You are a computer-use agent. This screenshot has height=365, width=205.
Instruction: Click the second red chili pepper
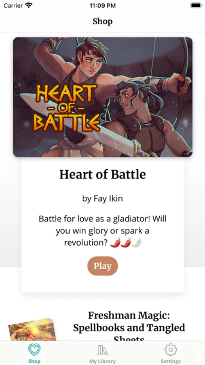126,243
